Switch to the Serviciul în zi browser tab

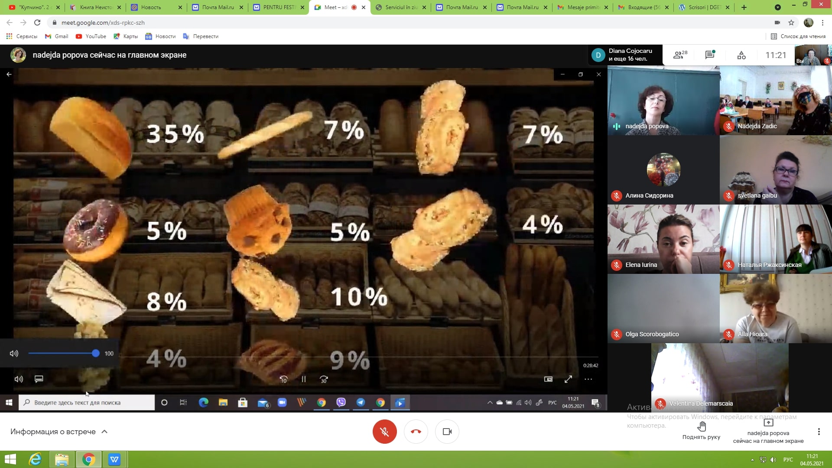coord(400,7)
